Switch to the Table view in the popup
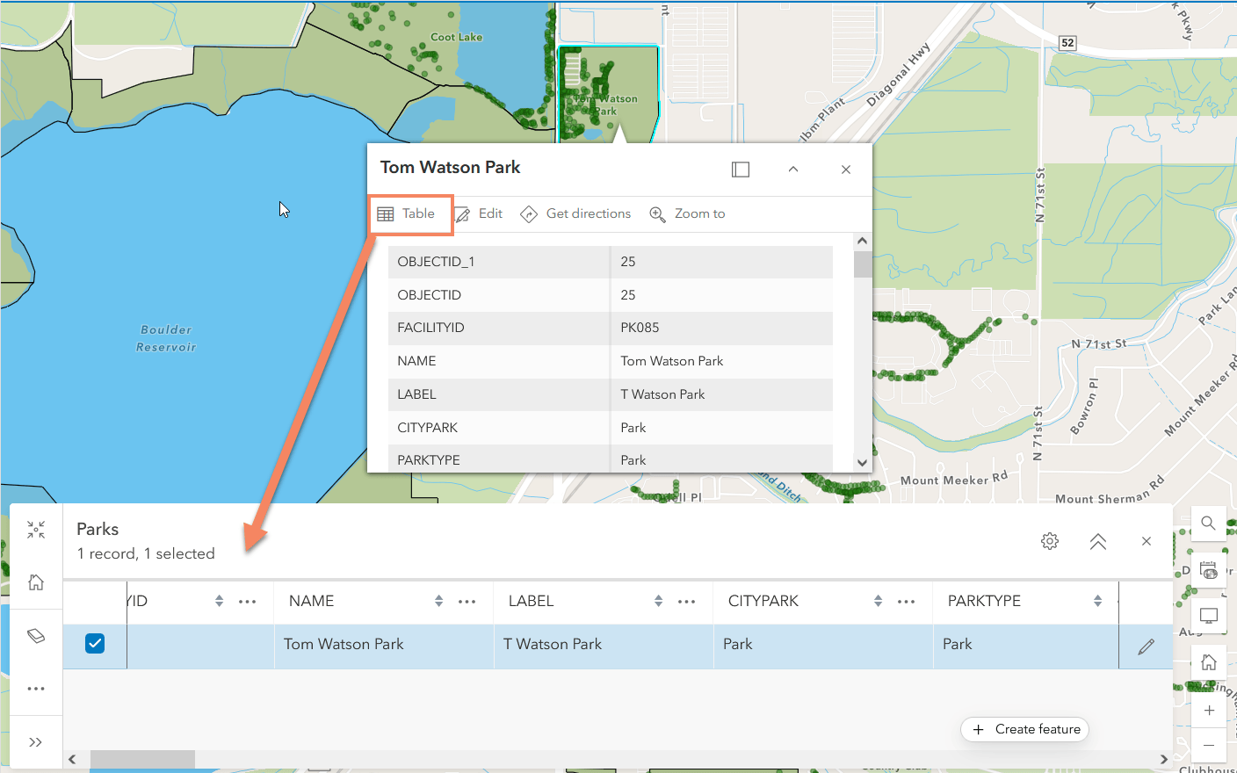Image resolution: width=1237 pixels, height=773 pixels. pos(409,213)
